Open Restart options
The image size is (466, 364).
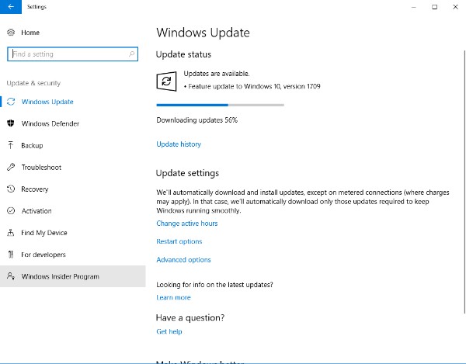(179, 241)
